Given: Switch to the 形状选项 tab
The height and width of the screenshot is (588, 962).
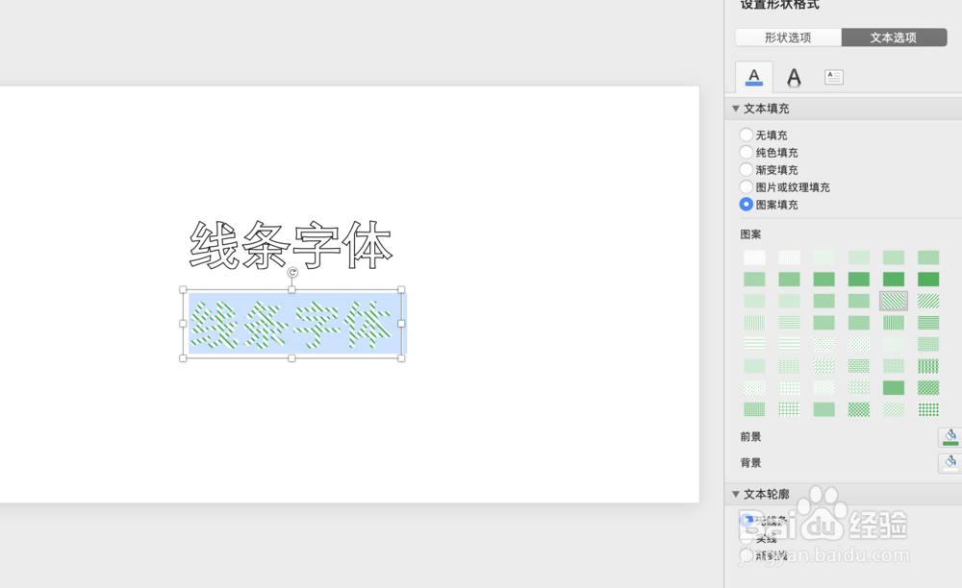Looking at the screenshot, I should point(789,37).
